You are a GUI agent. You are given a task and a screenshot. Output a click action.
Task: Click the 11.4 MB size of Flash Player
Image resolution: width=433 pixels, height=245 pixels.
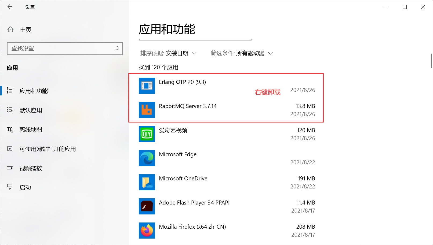click(306, 203)
